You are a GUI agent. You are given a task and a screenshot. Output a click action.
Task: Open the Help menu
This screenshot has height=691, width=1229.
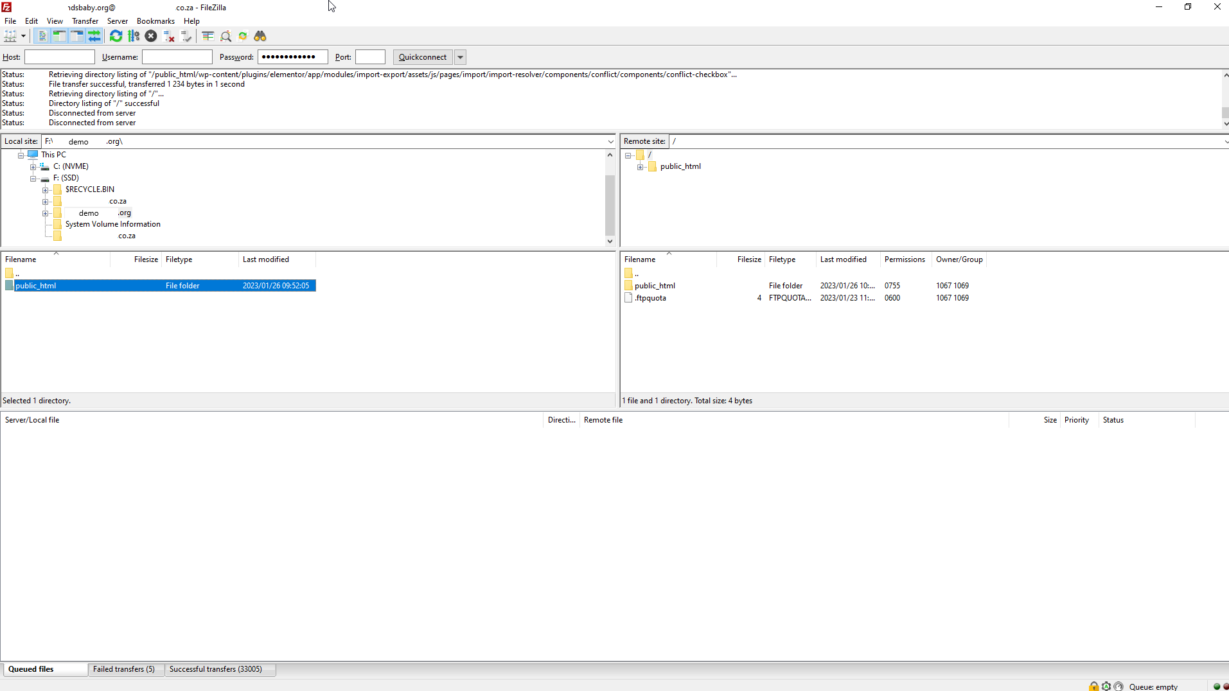pyautogui.click(x=191, y=21)
